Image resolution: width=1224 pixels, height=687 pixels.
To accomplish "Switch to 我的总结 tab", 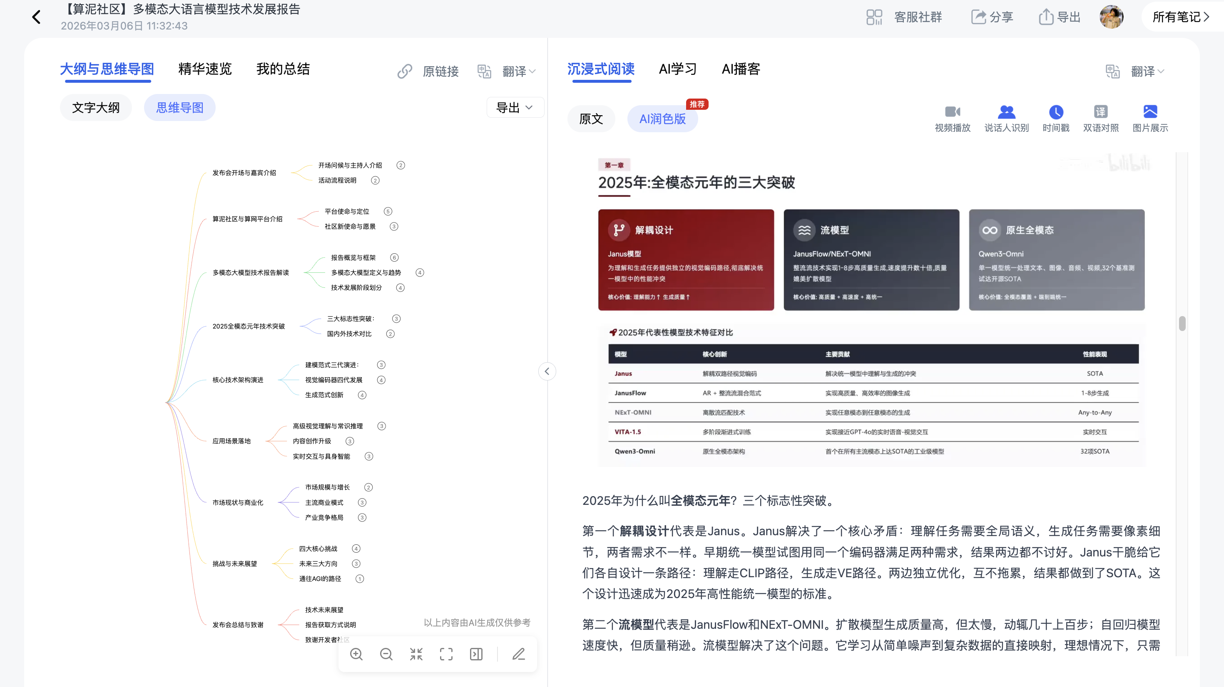I will (x=283, y=69).
